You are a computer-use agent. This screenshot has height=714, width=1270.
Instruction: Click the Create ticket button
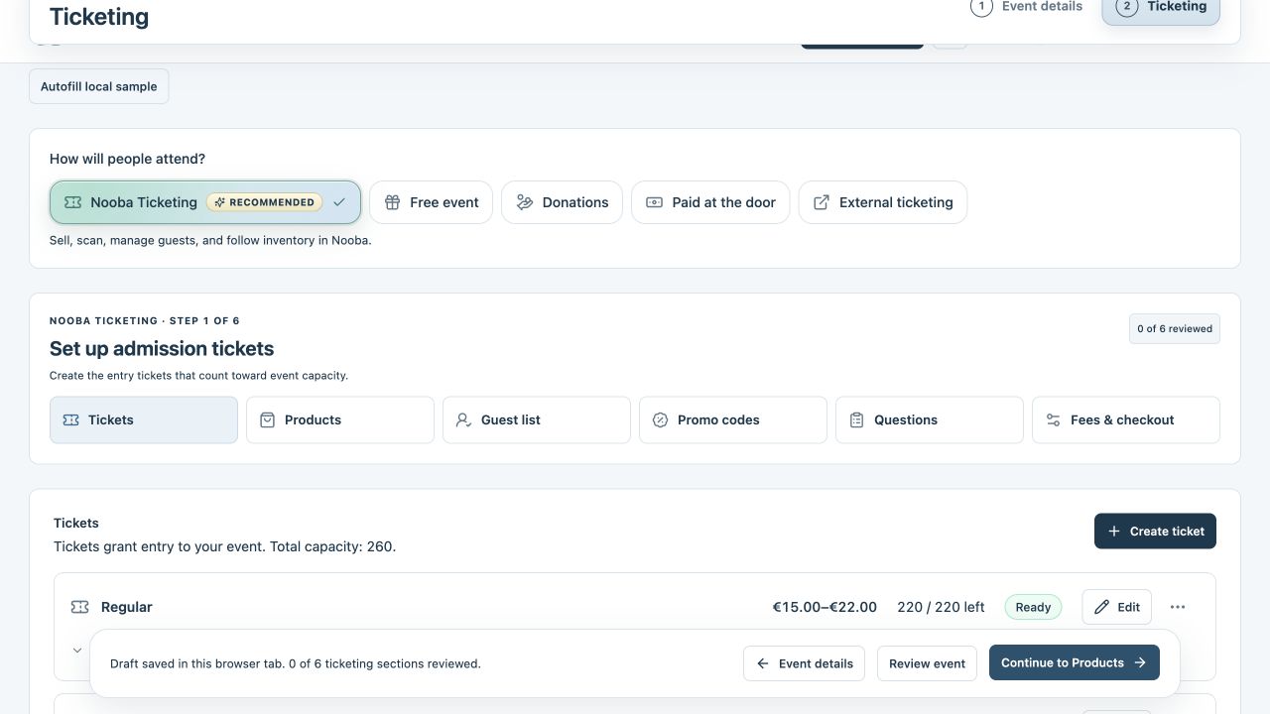1155,532
